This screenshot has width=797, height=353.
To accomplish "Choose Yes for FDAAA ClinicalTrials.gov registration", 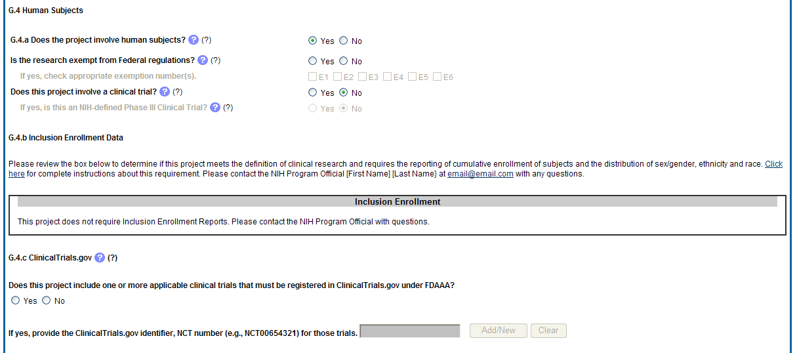I will click(16, 301).
